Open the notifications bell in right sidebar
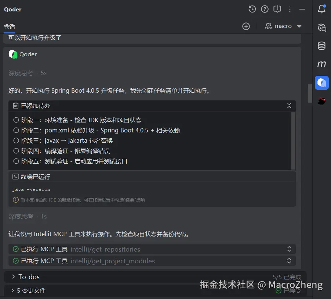This screenshot has width=331, height=299. [322, 9]
